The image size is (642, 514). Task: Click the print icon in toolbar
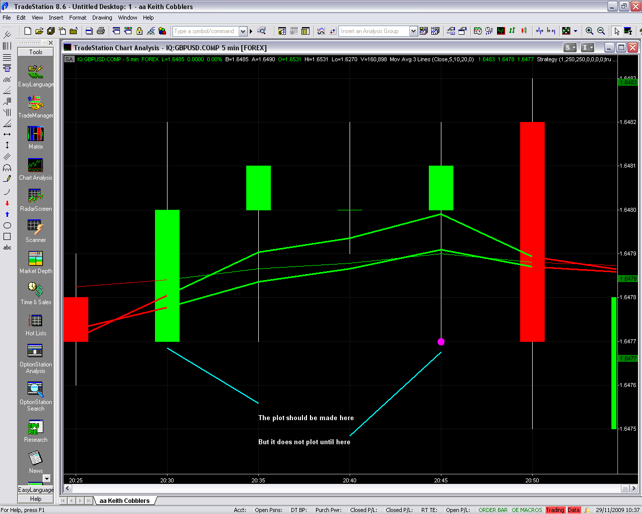(100, 31)
